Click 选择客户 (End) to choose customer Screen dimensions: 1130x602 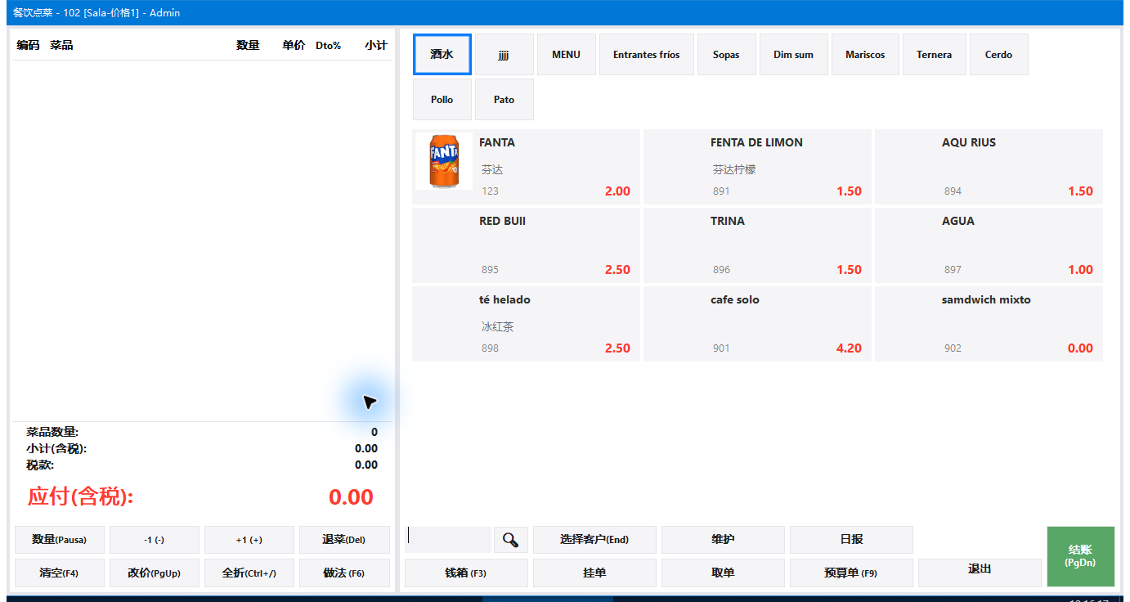[x=594, y=540]
